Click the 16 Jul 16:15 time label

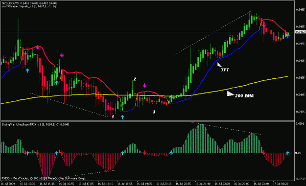coord(47,184)
